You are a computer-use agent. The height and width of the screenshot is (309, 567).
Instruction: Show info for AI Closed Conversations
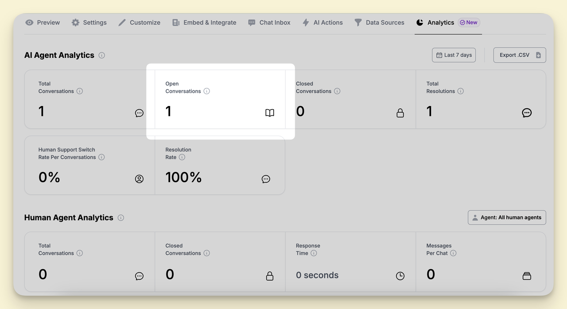pyautogui.click(x=337, y=91)
